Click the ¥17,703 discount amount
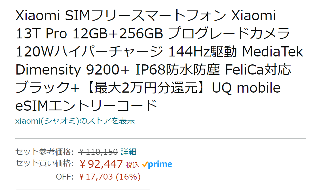The height and width of the screenshot is (190, 317). [96, 177]
